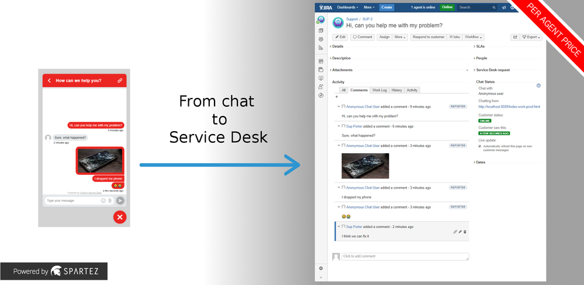
Task: Switch to the Work Log tab
Action: 379,90
